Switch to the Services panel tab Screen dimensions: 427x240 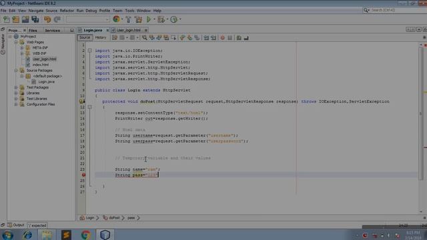52,31
